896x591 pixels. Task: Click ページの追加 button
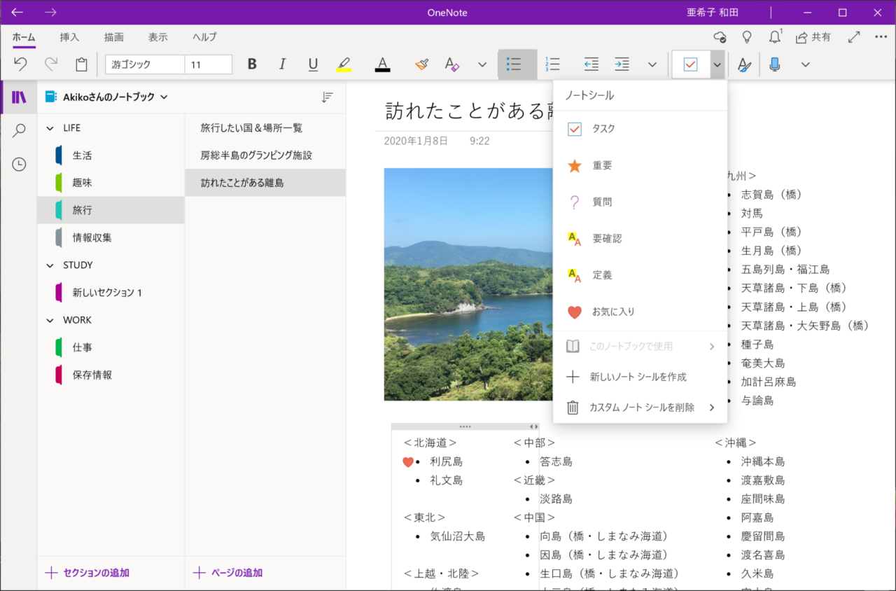coord(227,573)
